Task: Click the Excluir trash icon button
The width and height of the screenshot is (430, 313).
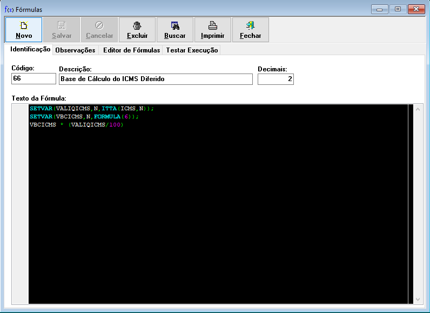Action: [x=137, y=30]
